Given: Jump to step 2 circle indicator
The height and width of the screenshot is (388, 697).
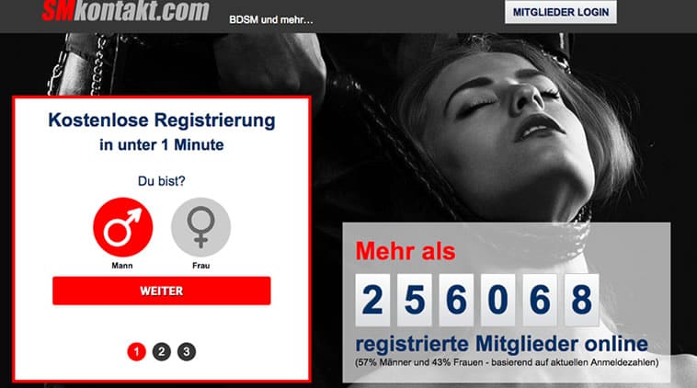Looking at the screenshot, I should point(161,351).
